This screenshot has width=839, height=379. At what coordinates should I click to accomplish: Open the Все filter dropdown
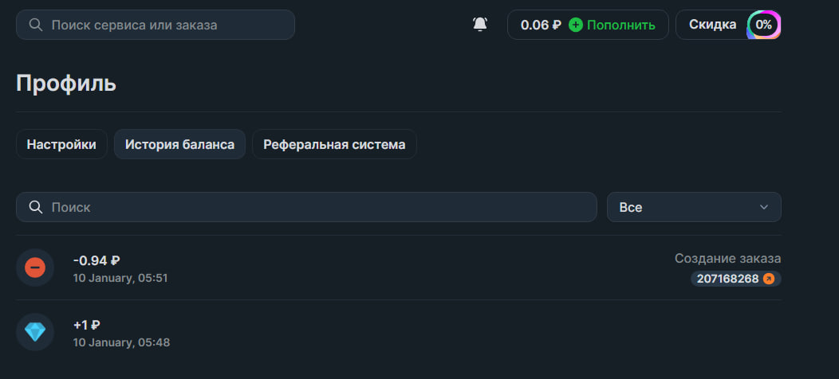click(693, 207)
